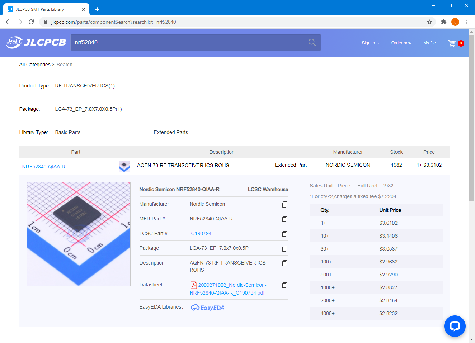The image size is (475, 343).
Task: Copy the MFR.Part # using its copy icon
Action: tap(284, 219)
